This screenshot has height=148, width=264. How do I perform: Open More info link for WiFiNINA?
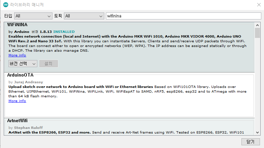point(17,55)
